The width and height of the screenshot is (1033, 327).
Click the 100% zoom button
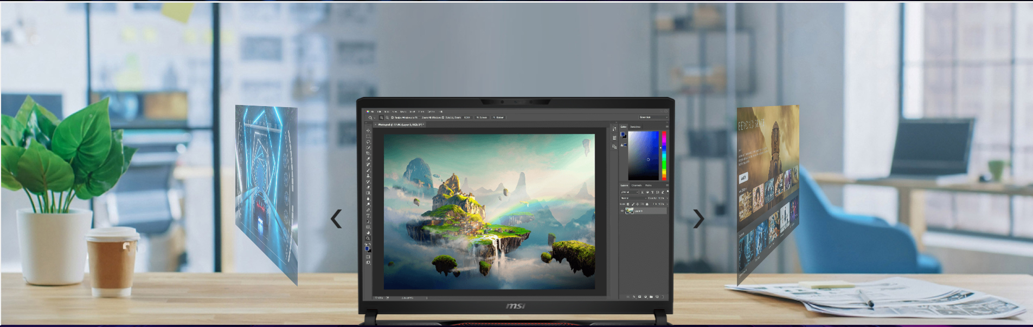pos(467,117)
